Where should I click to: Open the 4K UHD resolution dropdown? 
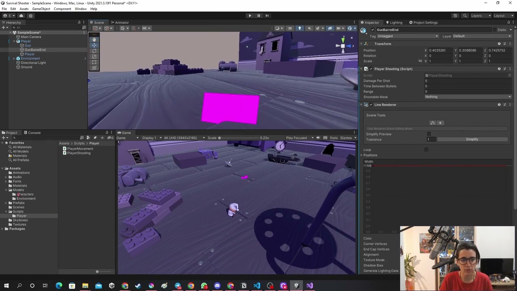coord(185,138)
